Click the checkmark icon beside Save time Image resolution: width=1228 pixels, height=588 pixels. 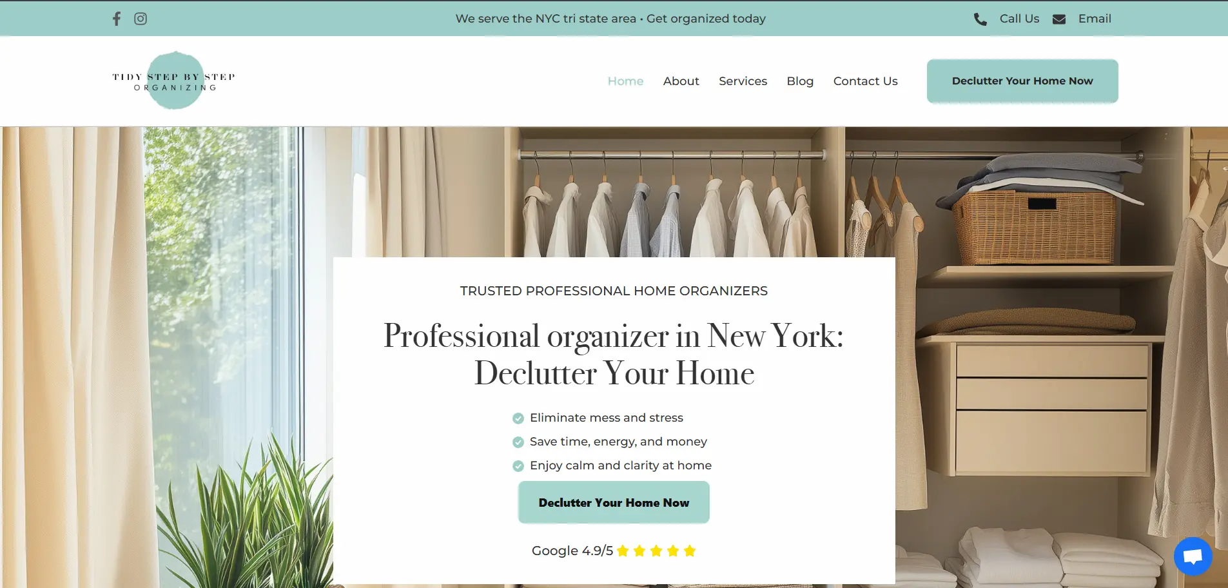(518, 442)
